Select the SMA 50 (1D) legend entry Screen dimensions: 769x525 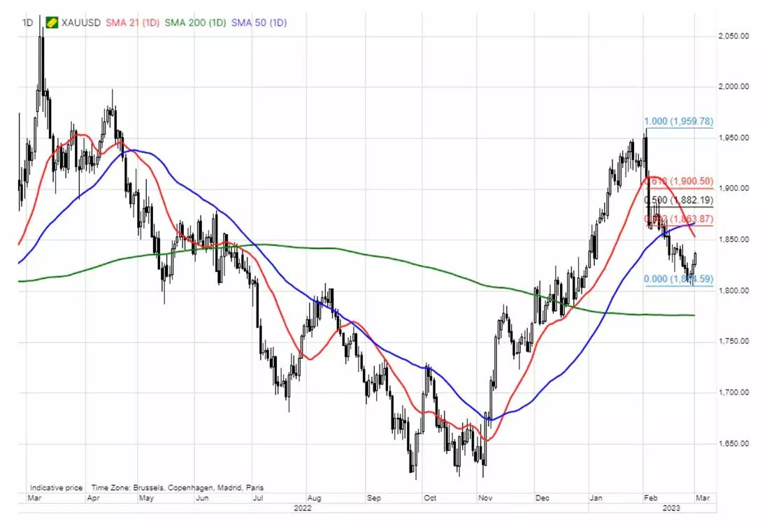259,22
